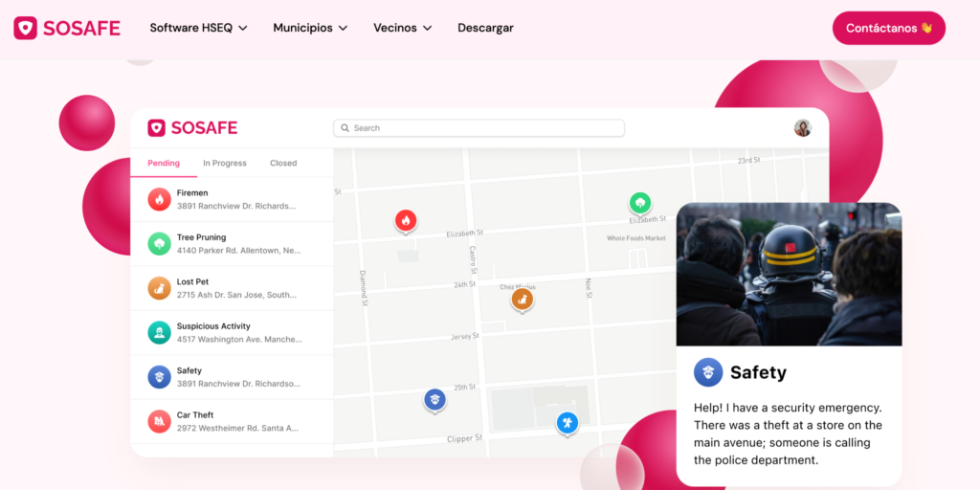Screen dimensions: 980x490
Task: Click the Firemen list icon
Action: click(x=159, y=199)
